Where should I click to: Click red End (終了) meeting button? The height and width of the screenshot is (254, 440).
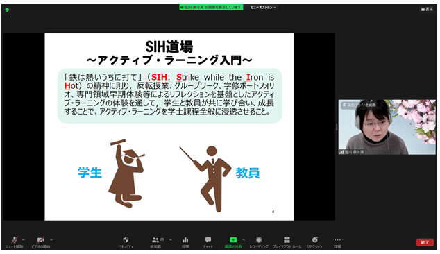coord(425,242)
